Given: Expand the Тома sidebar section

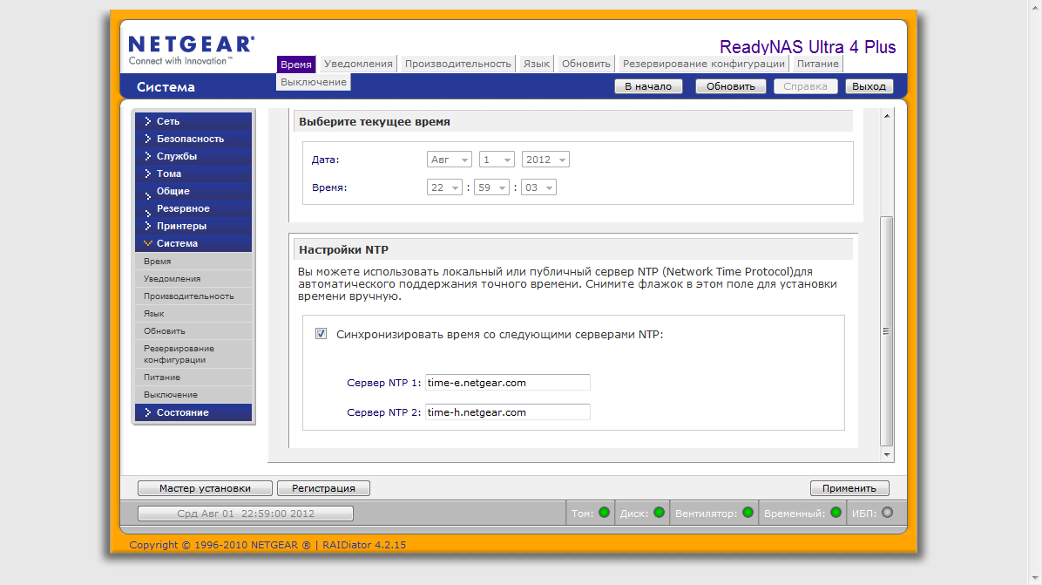Looking at the screenshot, I should coord(193,173).
